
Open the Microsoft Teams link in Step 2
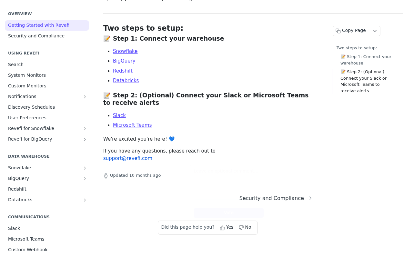click(x=132, y=125)
